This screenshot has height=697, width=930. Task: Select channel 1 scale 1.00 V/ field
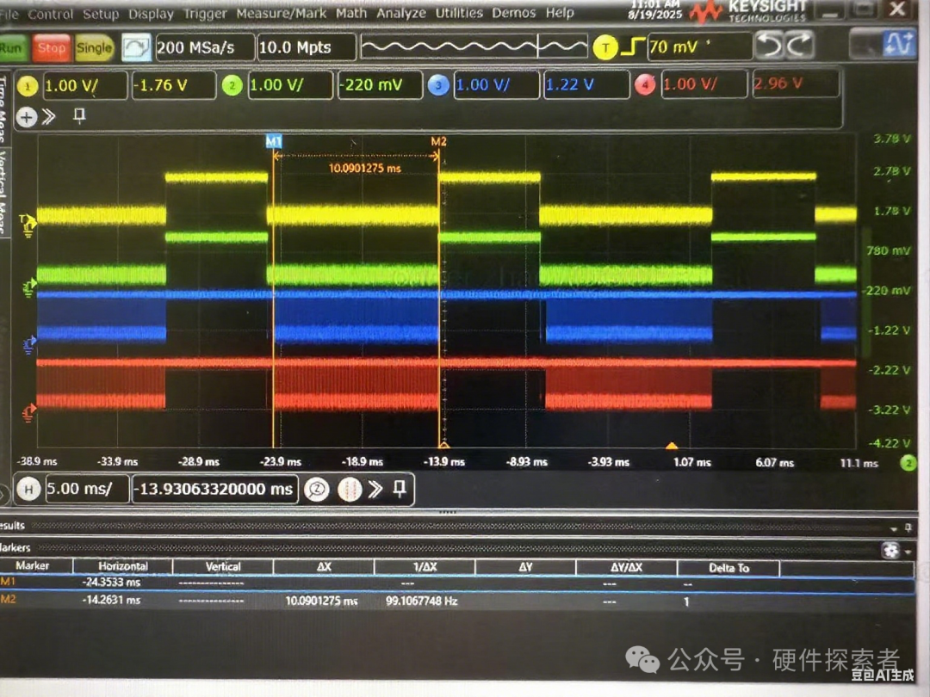pyautogui.click(x=84, y=85)
